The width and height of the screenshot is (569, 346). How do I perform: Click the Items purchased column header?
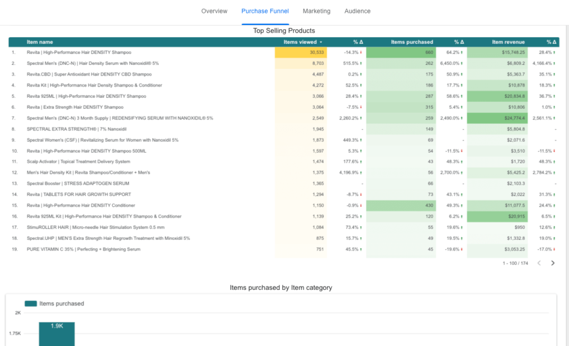point(412,42)
